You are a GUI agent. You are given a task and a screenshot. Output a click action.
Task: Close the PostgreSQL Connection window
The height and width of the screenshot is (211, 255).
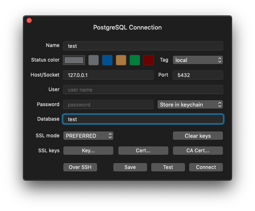click(29, 20)
